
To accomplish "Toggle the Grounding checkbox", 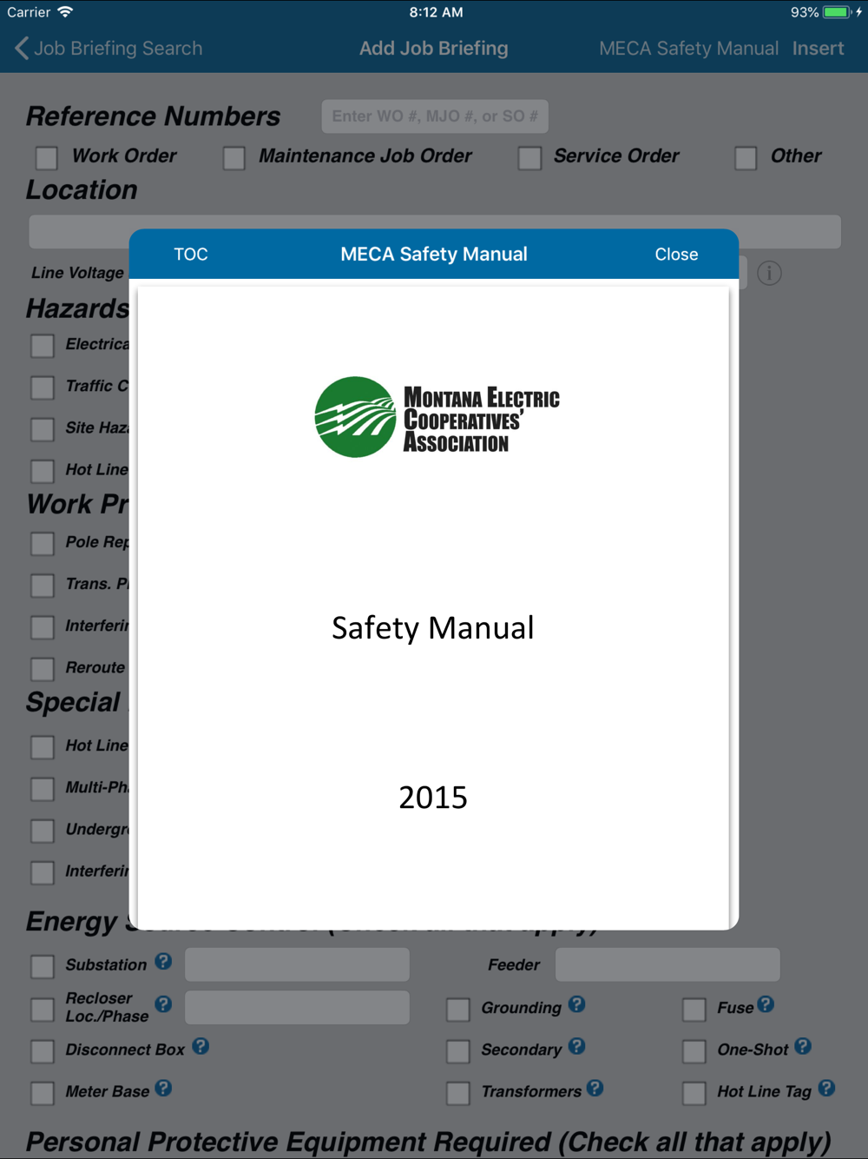I will tap(458, 1009).
